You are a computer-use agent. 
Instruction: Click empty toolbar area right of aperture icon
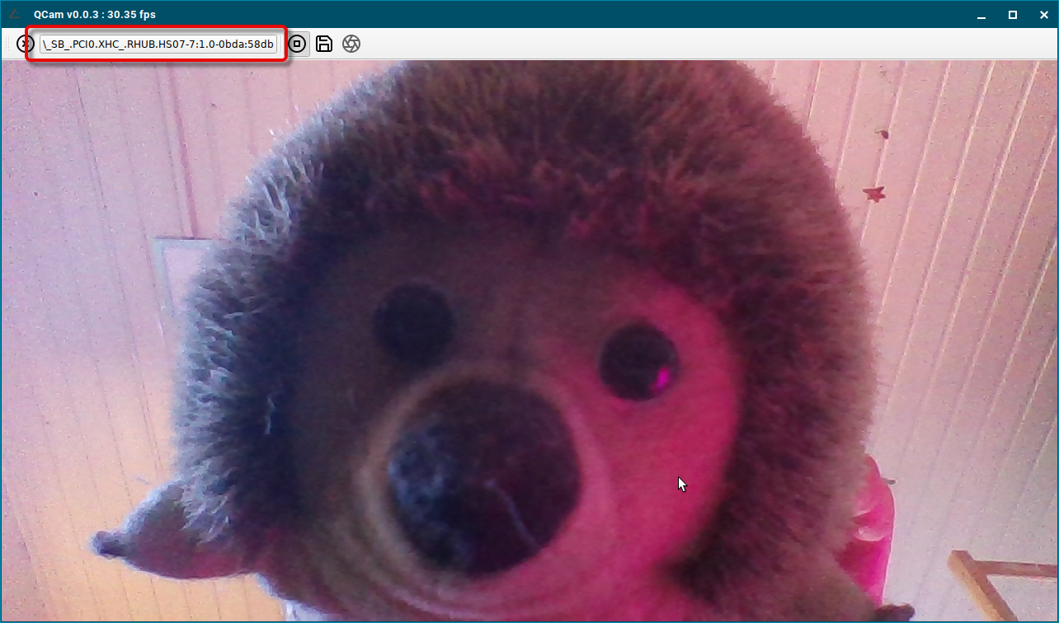coord(660,44)
